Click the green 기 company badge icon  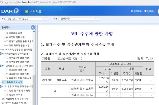point(27,12)
